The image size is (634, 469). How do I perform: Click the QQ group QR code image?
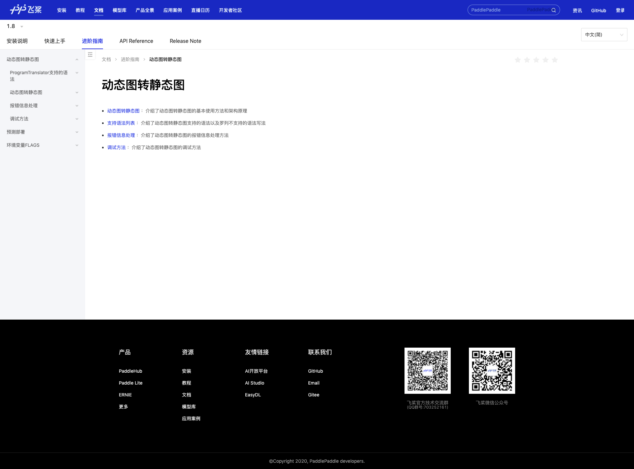point(427,370)
